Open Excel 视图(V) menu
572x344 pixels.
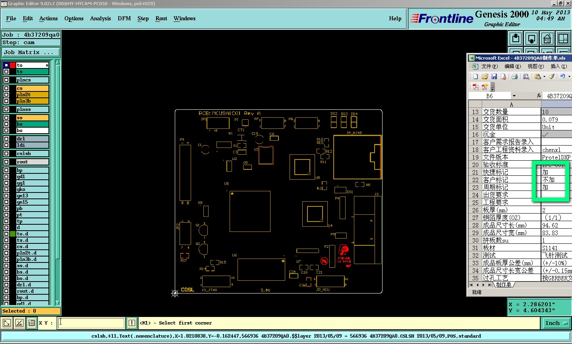click(535, 66)
